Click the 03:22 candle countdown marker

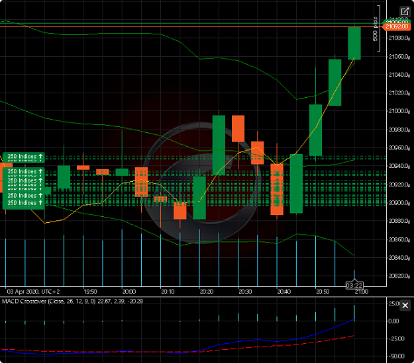(x=354, y=286)
